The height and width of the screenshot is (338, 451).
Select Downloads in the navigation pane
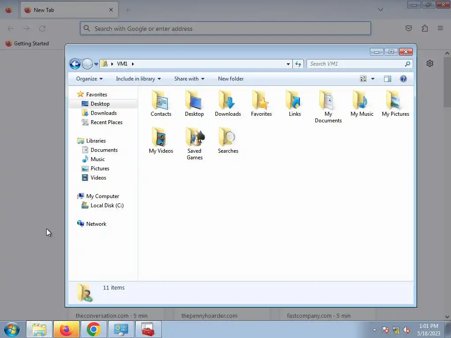pyautogui.click(x=103, y=113)
